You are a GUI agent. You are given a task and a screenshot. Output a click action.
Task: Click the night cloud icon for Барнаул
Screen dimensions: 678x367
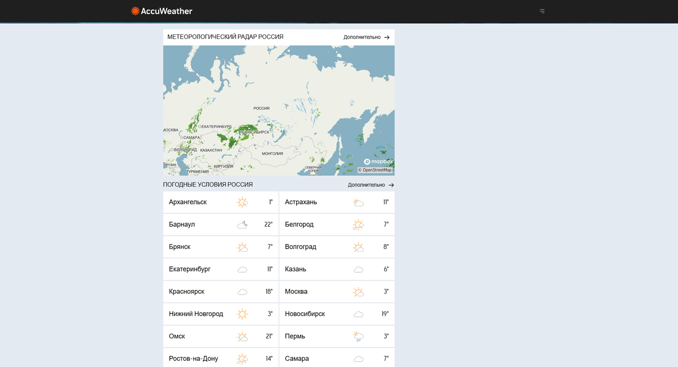(242, 224)
